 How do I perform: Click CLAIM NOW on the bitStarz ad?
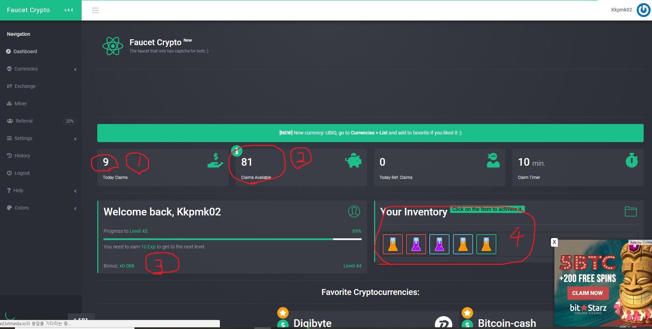click(x=587, y=293)
